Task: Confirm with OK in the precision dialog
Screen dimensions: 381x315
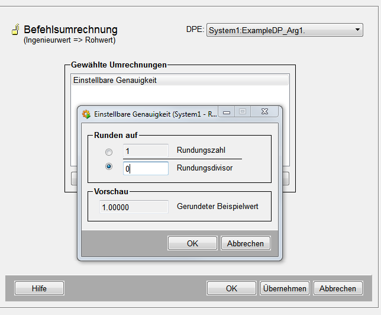Action: pyautogui.click(x=192, y=243)
